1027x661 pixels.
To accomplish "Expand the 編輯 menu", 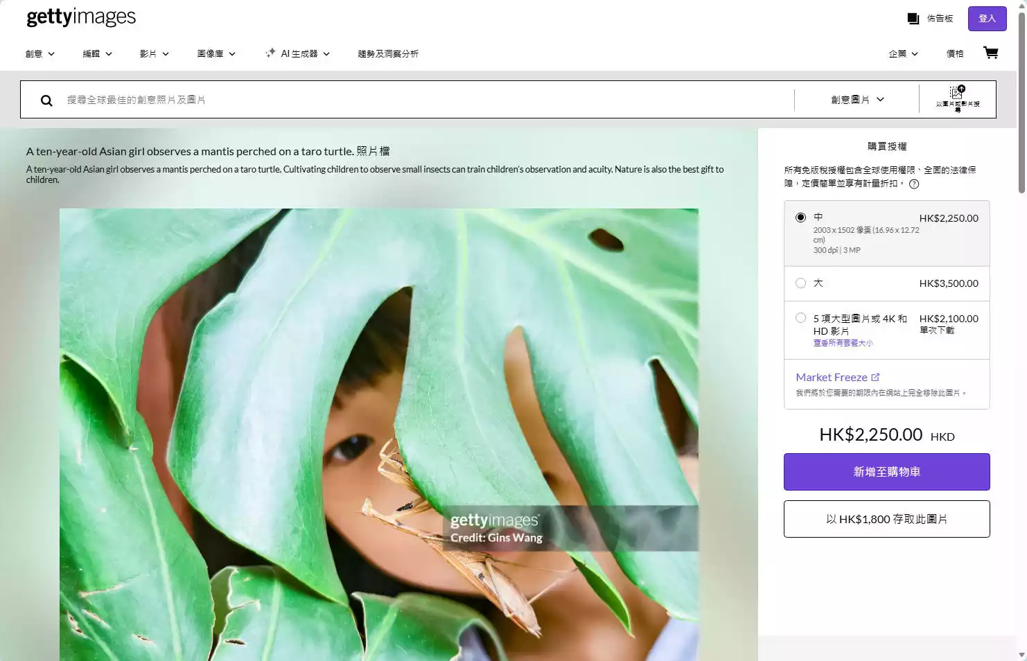I will point(97,53).
